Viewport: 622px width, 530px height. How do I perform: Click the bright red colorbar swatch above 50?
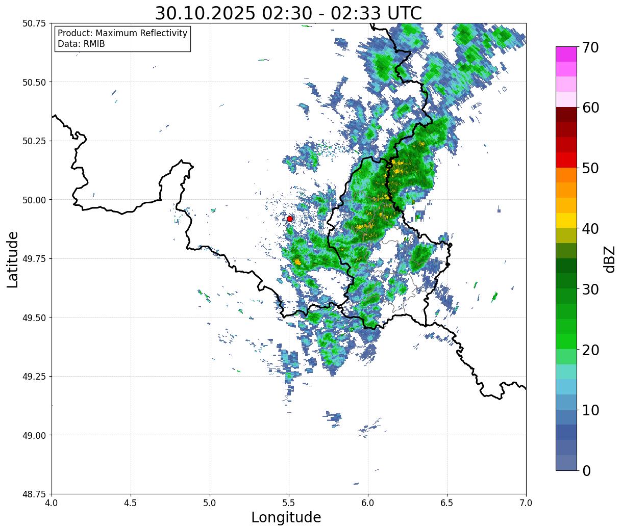pos(566,160)
